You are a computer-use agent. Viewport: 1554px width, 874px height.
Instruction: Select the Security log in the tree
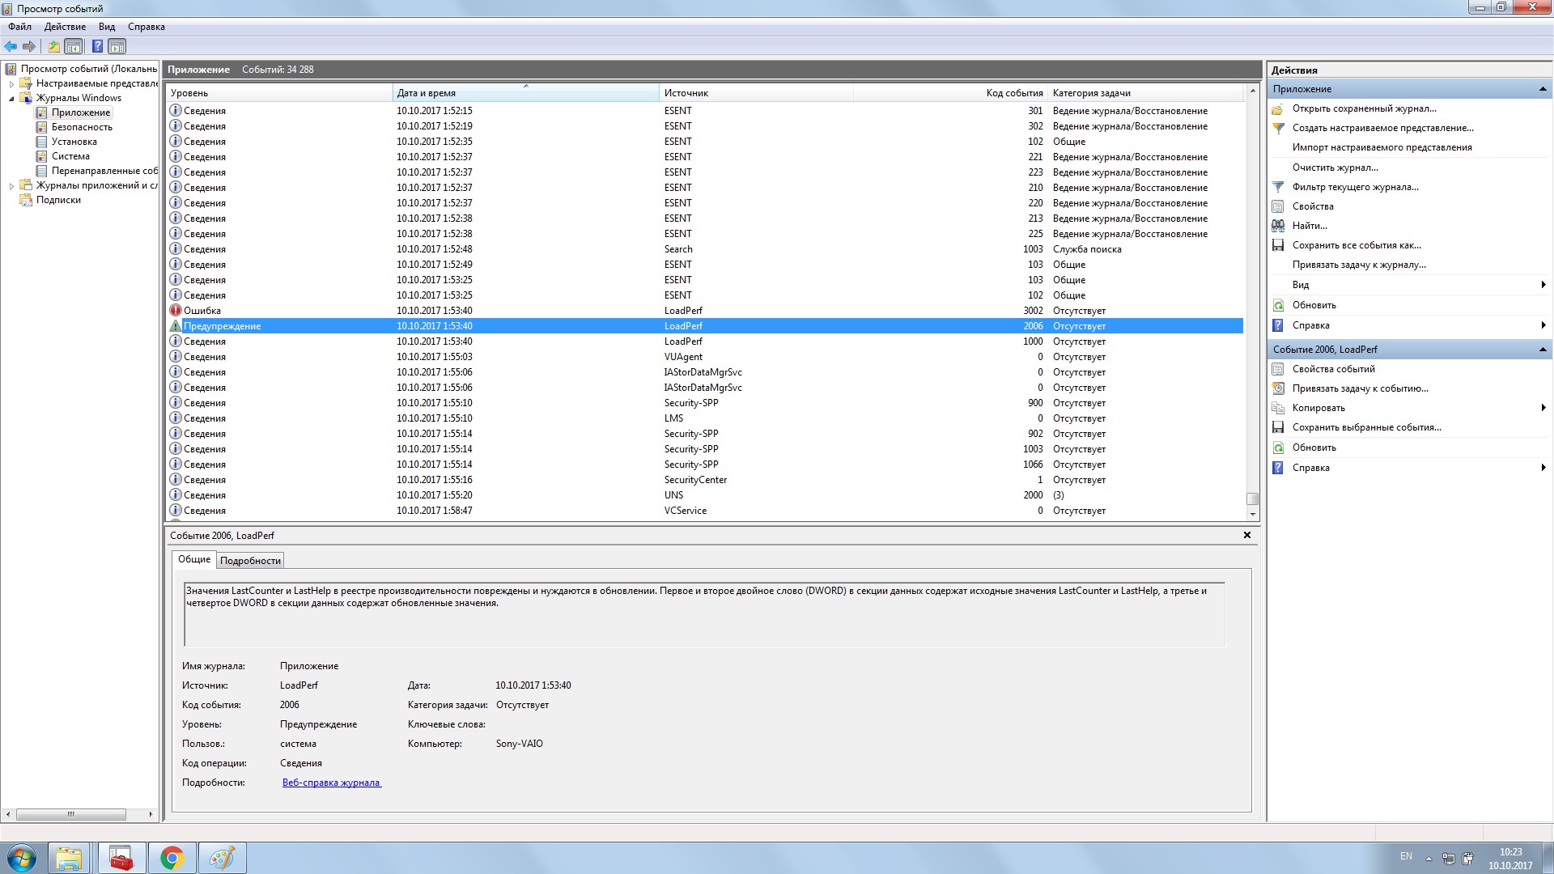click(x=82, y=127)
